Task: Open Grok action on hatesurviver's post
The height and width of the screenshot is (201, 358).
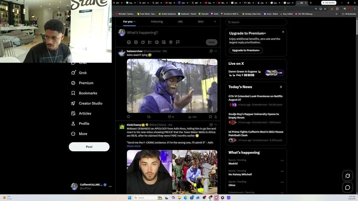Action: pyautogui.click(x=211, y=51)
